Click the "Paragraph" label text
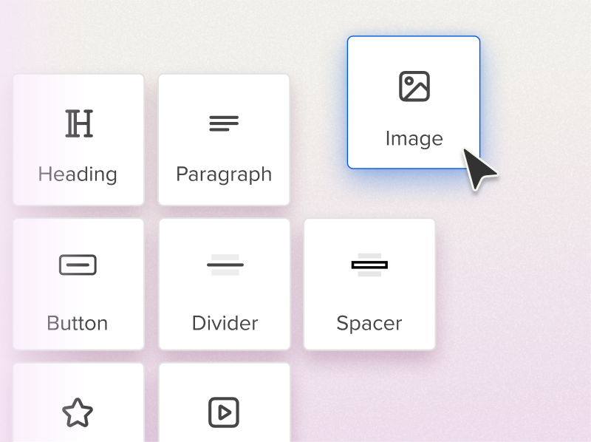 (224, 175)
